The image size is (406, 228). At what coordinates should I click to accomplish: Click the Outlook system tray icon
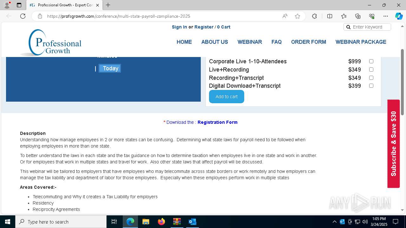pyautogui.click(x=342, y=222)
